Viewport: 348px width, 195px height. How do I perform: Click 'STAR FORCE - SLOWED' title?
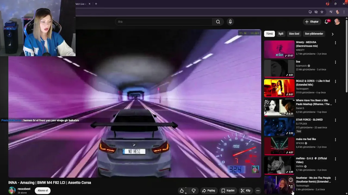pos(309,120)
